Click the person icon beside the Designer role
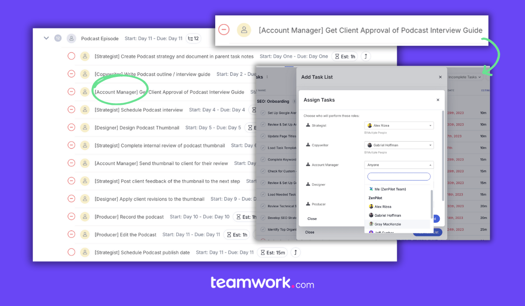525x306 pixels. click(x=308, y=184)
